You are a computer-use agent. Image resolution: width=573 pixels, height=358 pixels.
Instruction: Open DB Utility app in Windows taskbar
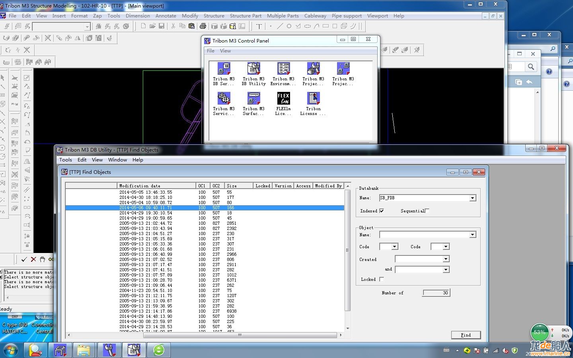tap(134, 350)
